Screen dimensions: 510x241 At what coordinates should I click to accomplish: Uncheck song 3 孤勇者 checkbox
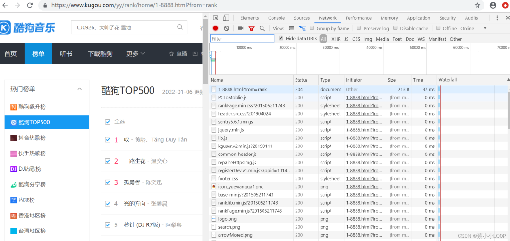click(108, 182)
